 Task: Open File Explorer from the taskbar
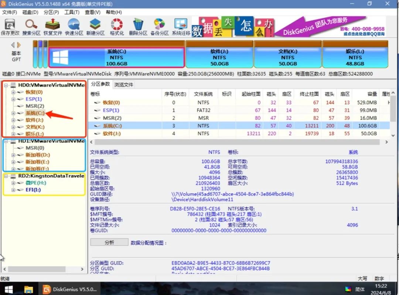[x=28, y=289]
